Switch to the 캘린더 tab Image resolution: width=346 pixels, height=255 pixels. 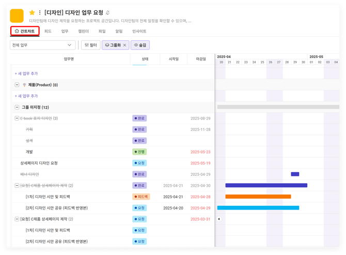pyautogui.click(x=83, y=32)
